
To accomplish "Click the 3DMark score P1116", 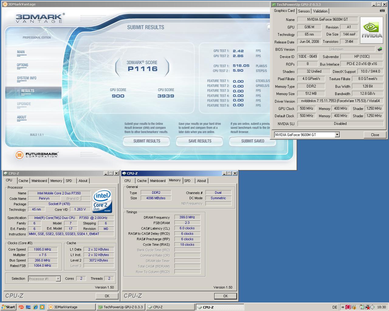I will pos(143,69).
